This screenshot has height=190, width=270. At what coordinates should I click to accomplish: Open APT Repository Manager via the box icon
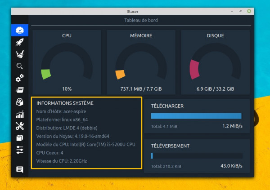[x=19, y=137]
